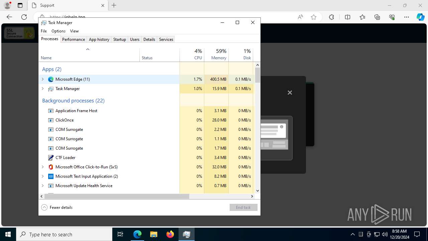Click the Edge profile avatar icon

pos(7,5)
